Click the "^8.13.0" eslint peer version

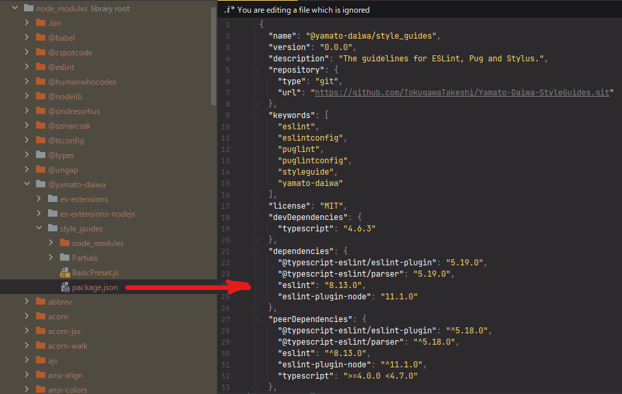[345, 353]
